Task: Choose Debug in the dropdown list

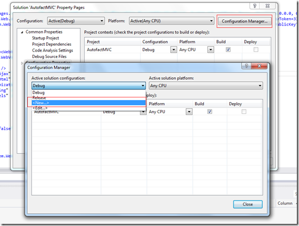Action: pyautogui.click(x=89, y=93)
